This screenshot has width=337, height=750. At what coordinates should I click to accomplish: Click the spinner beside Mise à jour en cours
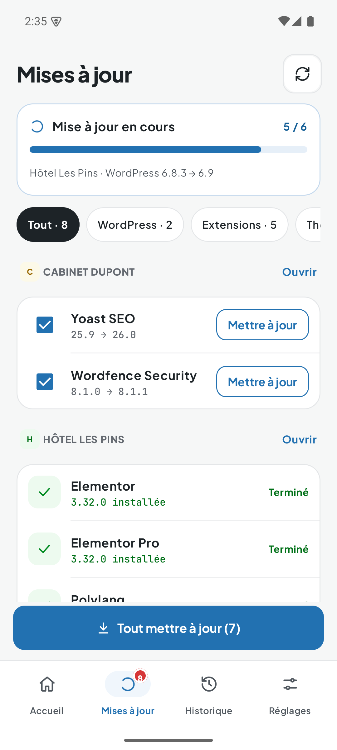(37, 127)
